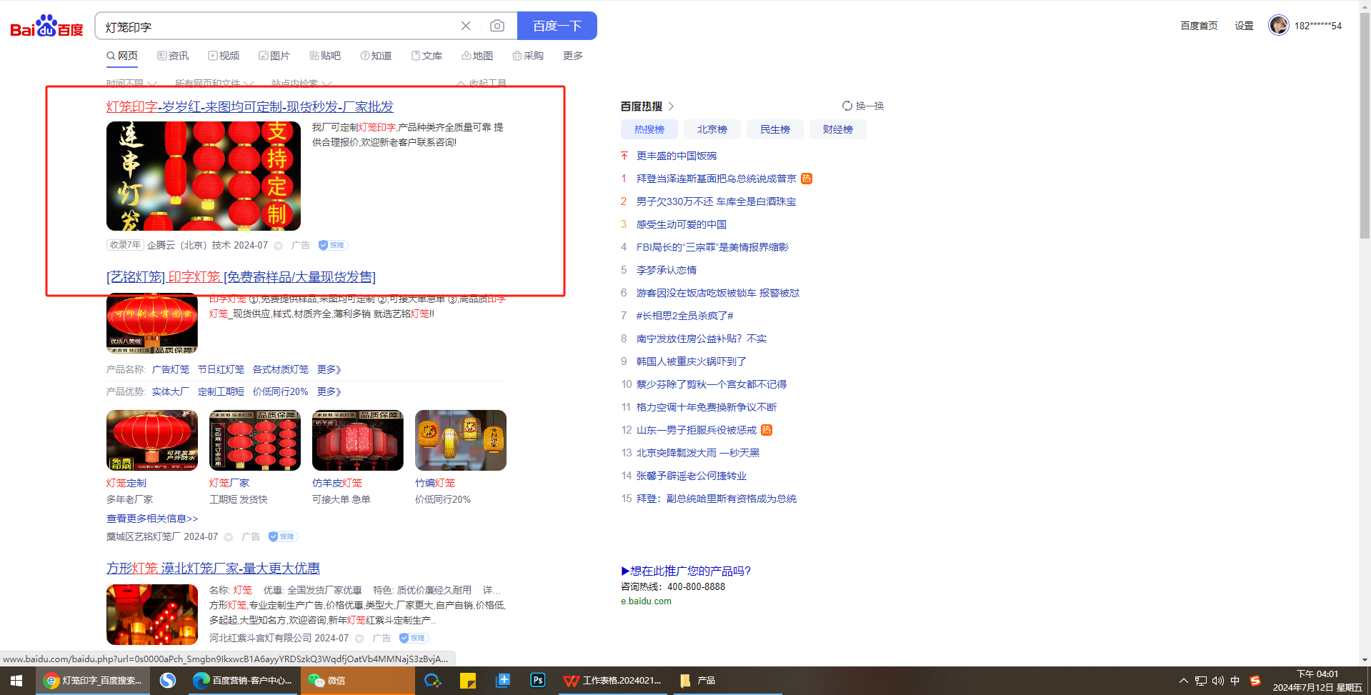Refresh hot searches with 换一换

click(x=863, y=106)
